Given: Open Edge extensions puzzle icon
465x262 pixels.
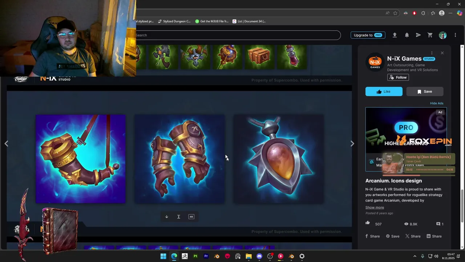Looking at the screenshot, I should [x=423, y=13].
